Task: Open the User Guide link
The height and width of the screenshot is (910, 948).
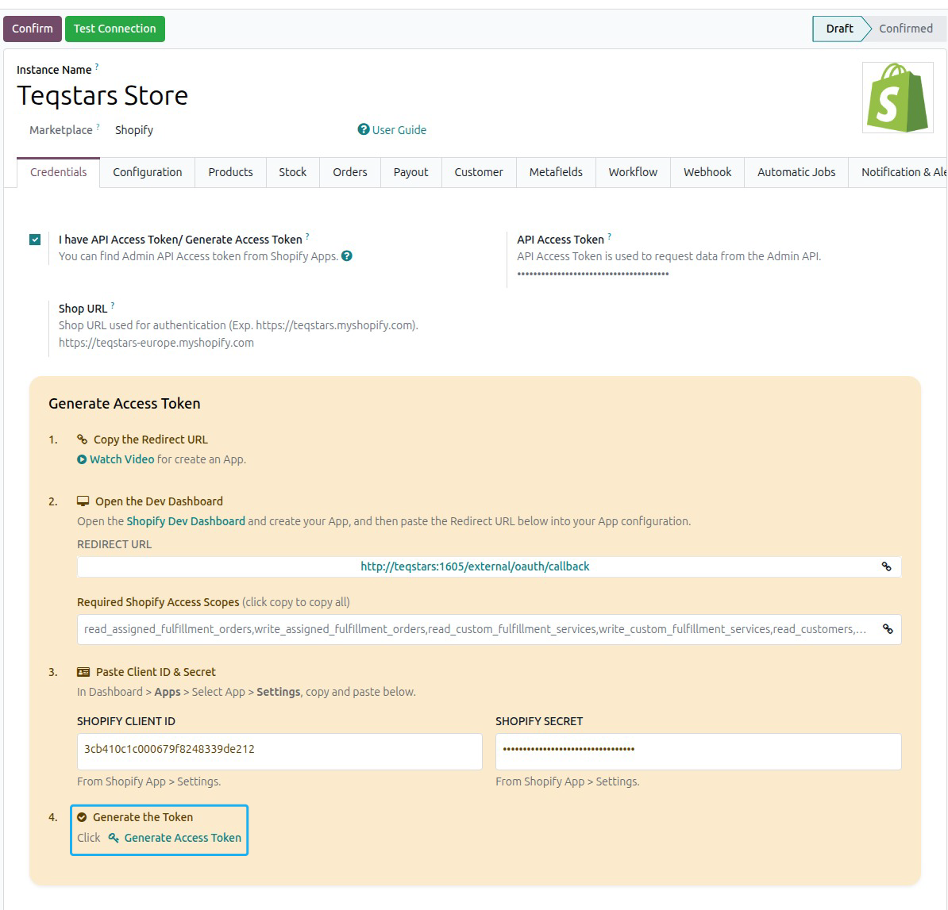Action: pyautogui.click(x=399, y=130)
